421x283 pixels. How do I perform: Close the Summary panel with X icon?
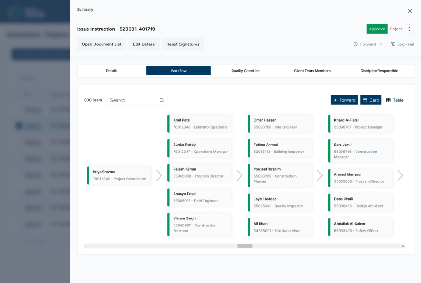click(409, 11)
